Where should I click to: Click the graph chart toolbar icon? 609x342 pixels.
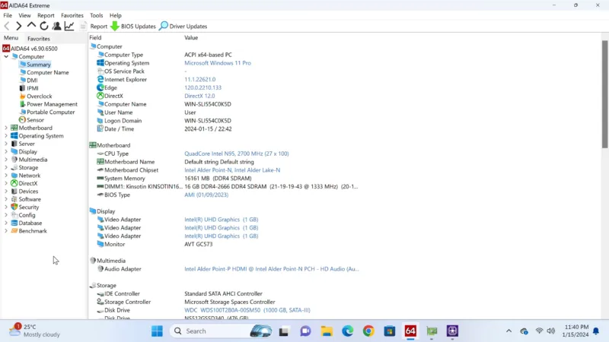(69, 26)
